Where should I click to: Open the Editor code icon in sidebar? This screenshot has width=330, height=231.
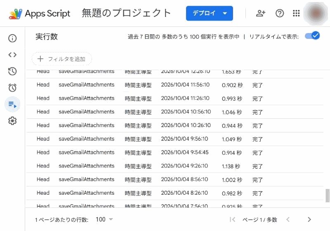(12, 55)
